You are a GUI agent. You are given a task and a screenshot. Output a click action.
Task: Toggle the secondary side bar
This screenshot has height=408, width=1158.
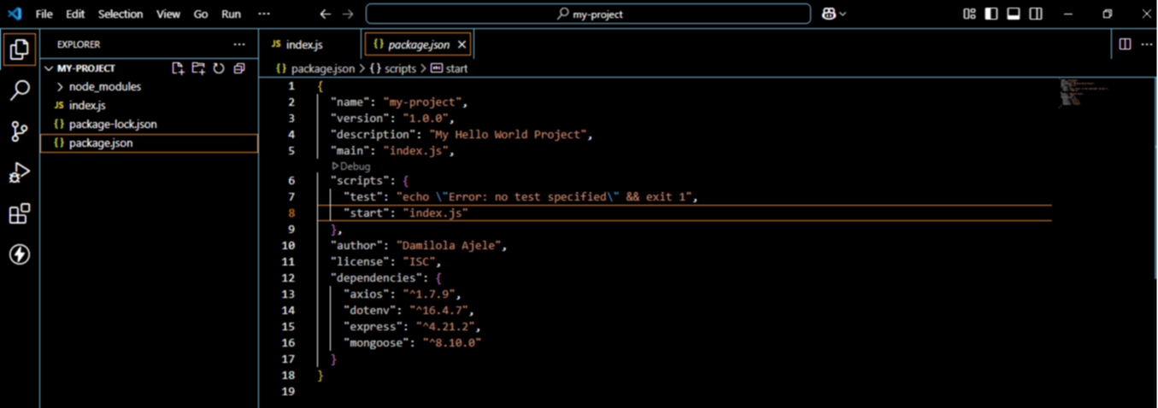pyautogui.click(x=1036, y=14)
